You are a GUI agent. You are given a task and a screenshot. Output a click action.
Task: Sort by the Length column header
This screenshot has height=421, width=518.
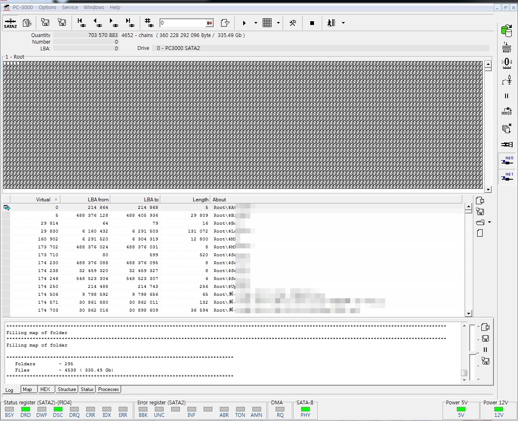click(x=185, y=199)
